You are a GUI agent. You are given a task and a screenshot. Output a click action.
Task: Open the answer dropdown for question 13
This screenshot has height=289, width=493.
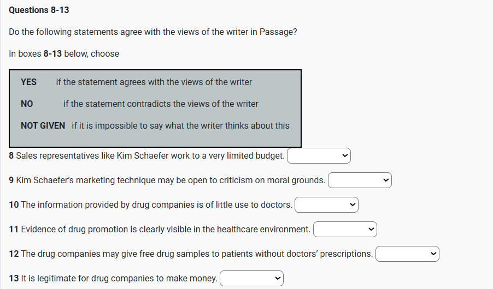tap(251, 279)
